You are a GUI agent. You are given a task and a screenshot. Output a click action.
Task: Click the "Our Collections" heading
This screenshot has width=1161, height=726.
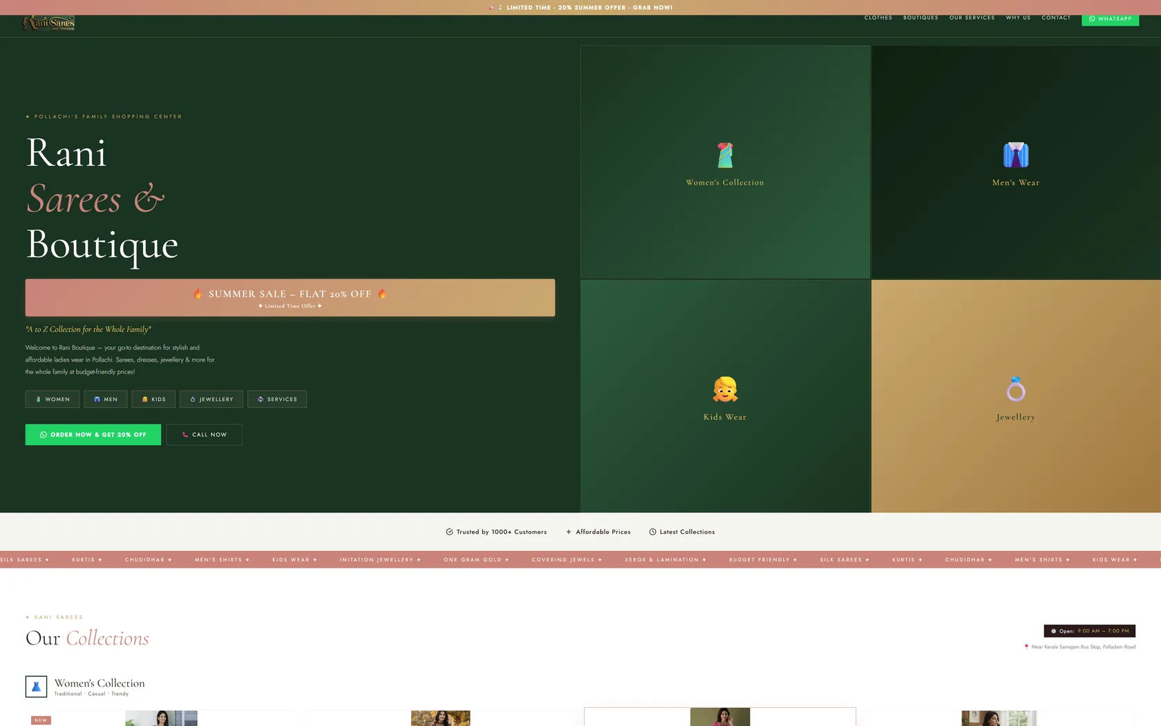87,638
